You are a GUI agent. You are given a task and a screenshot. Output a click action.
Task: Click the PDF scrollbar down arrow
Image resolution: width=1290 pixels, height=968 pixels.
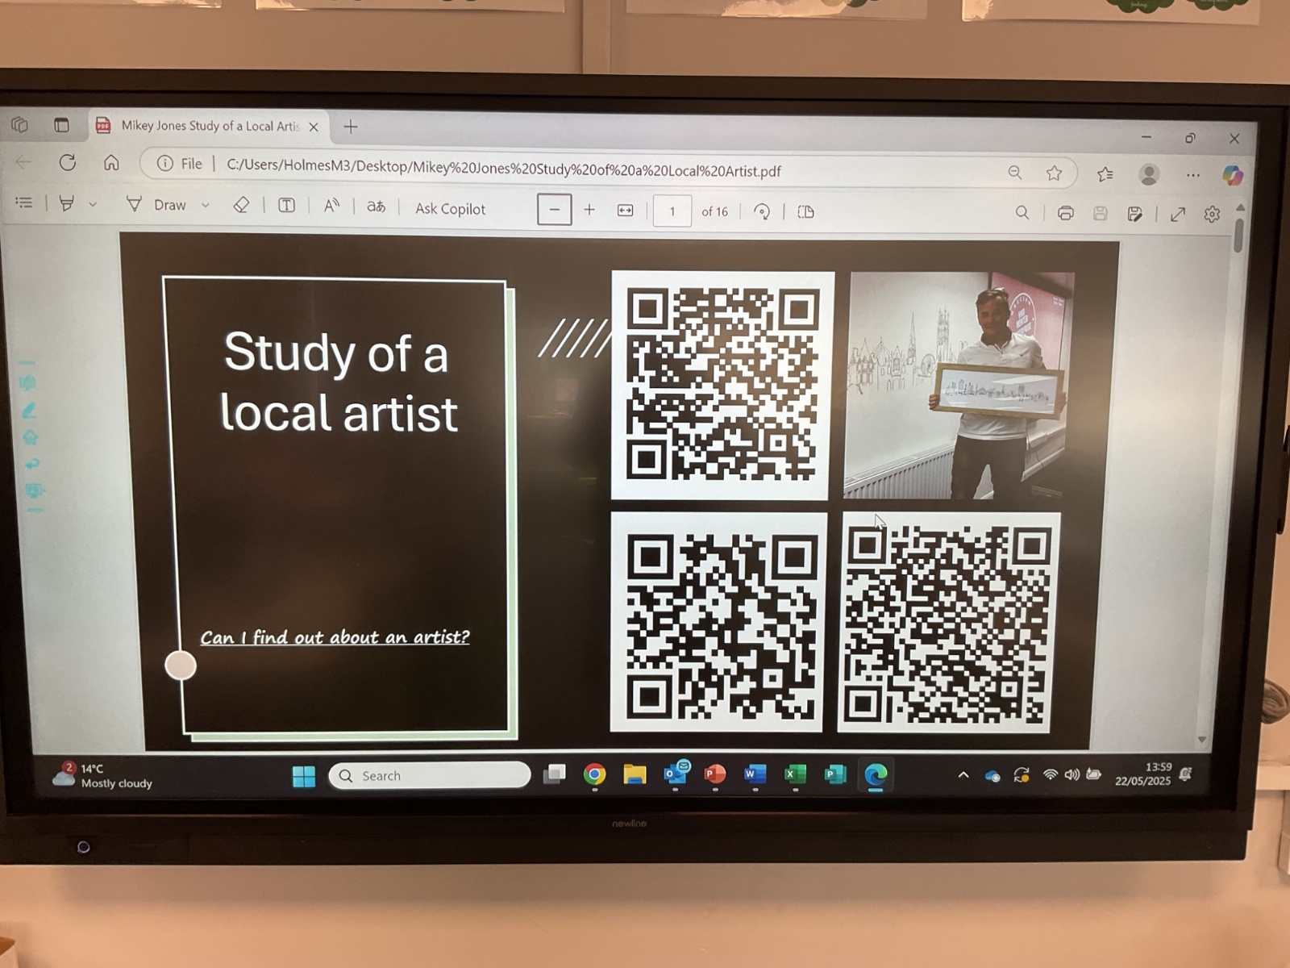[1201, 740]
